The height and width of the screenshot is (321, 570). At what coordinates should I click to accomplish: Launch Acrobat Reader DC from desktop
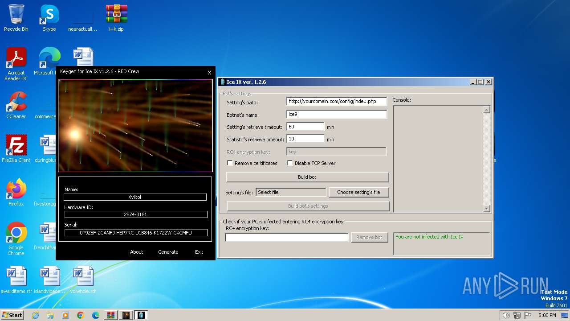[x=16, y=64]
